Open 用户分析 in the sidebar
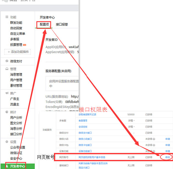Image resolution: width=173 pixels, height=169 pixels. click(16, 118)
